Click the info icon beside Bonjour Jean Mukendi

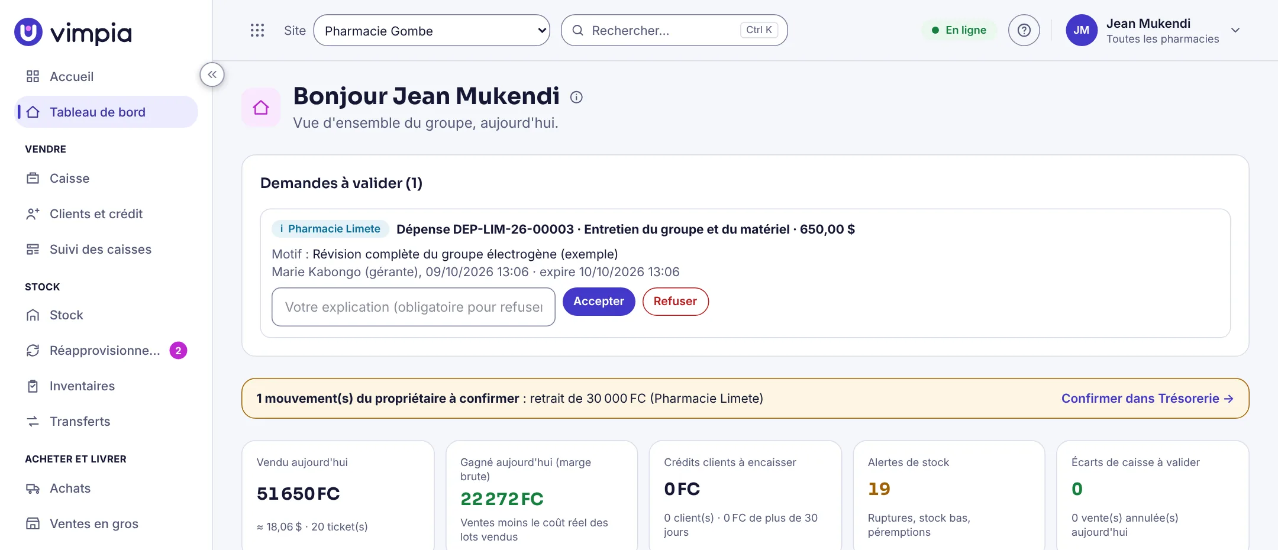[x=576, y=97]
